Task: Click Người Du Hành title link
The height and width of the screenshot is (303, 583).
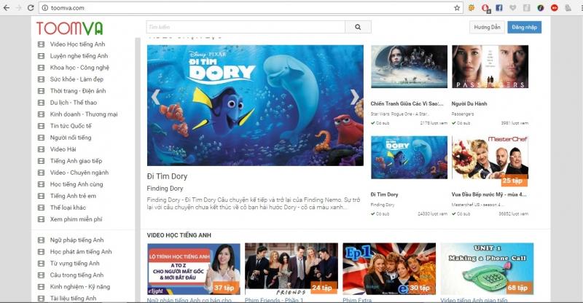Action: click(x=469, y=103)
